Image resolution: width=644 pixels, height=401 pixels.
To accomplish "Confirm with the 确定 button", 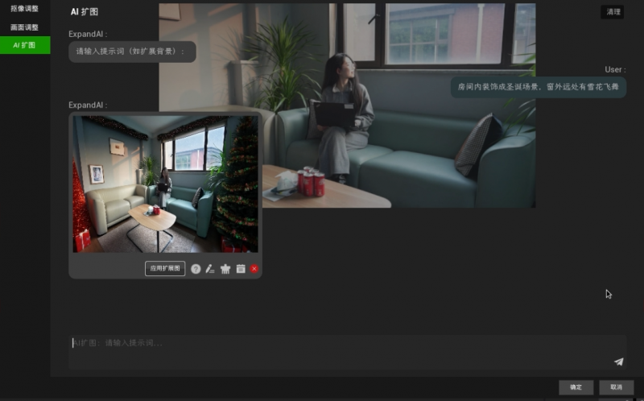I will 576,387.
